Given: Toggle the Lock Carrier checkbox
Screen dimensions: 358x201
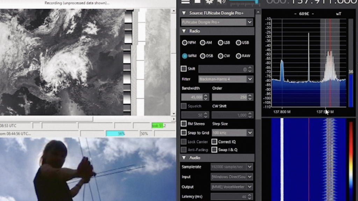Looking at the screenshot, I should pyautogui.click(x=184, y=142).
